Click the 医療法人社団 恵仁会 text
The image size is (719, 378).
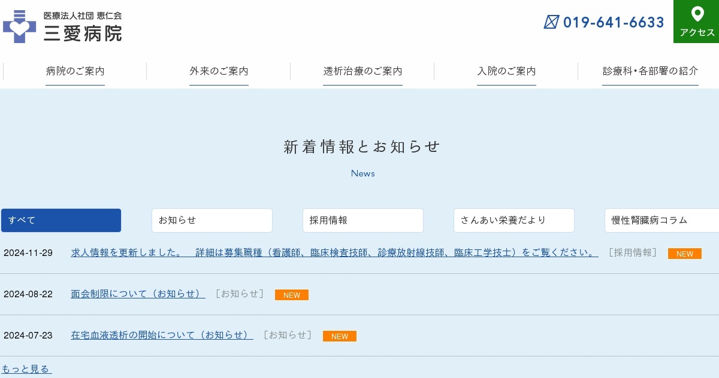83,16
